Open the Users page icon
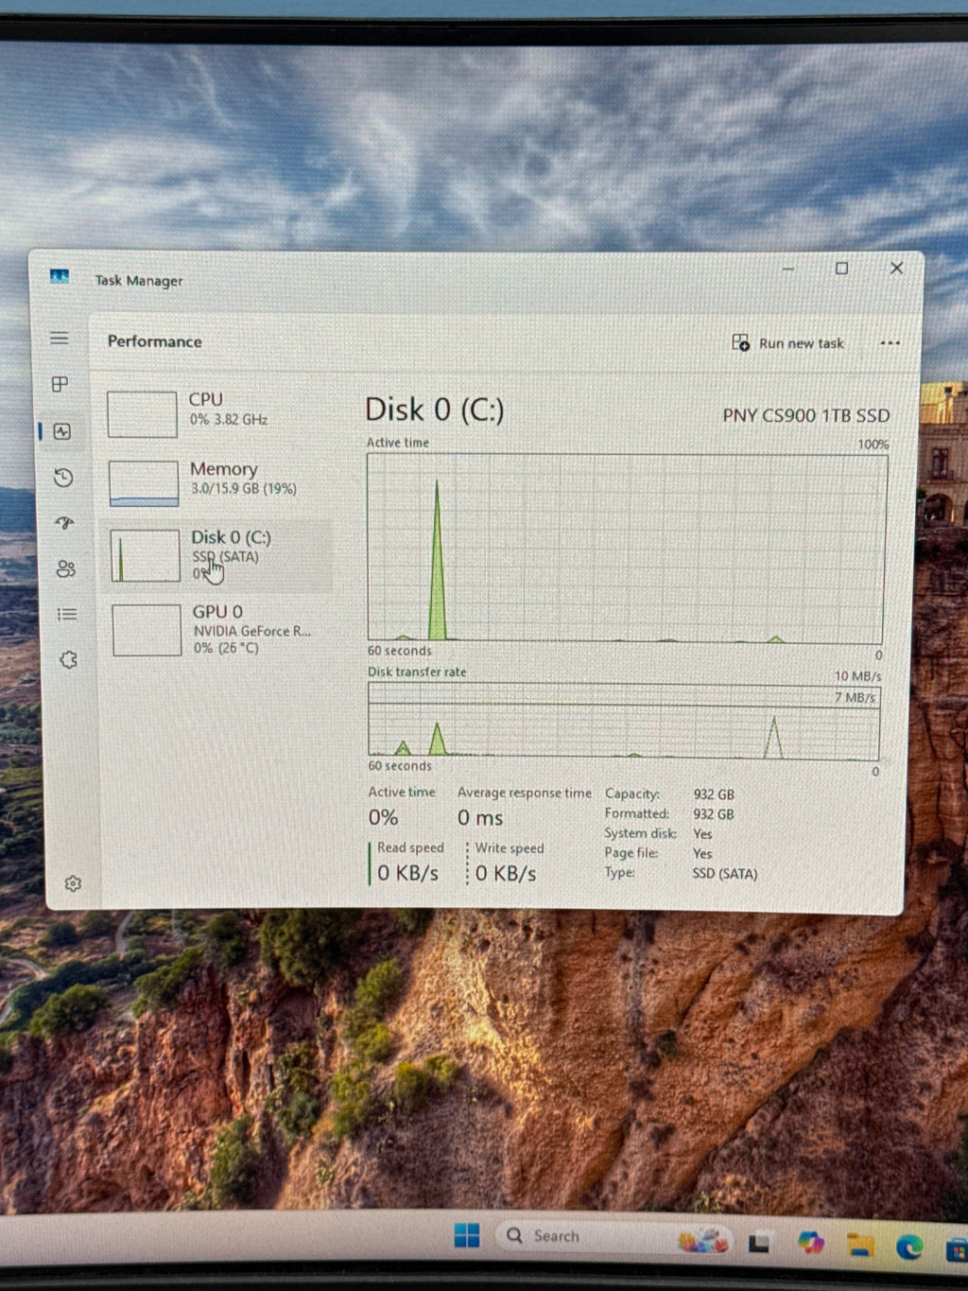968x1291 pixels. 65,568
